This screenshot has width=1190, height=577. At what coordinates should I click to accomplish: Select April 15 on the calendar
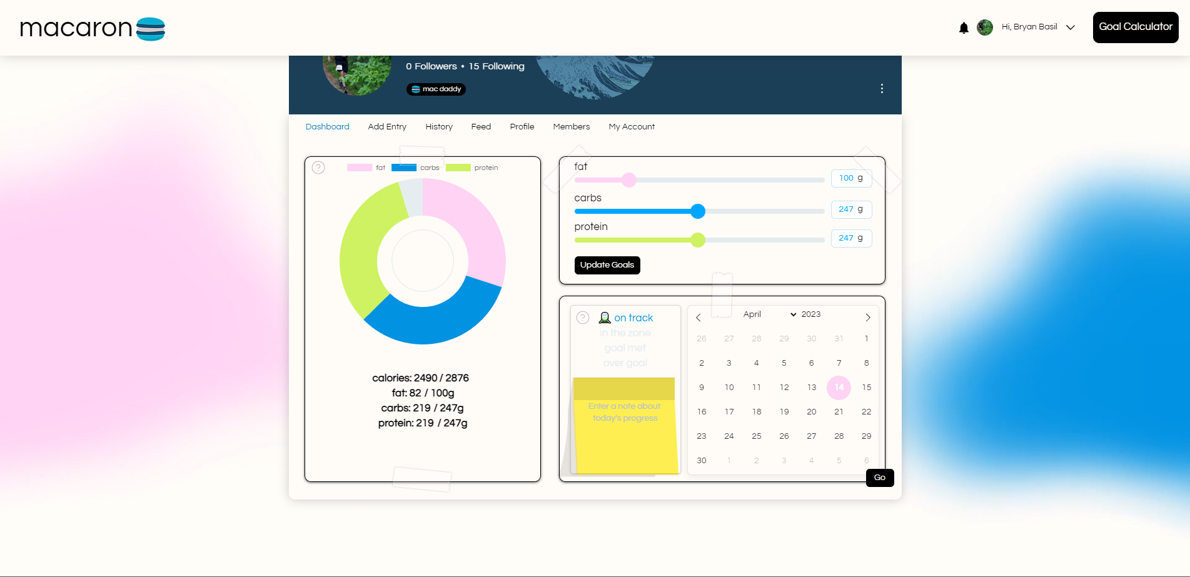click(x=867, y=388)
